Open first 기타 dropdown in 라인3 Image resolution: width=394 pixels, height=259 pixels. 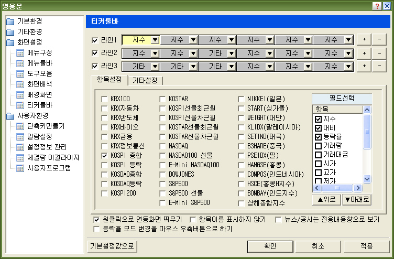[154, 66]
